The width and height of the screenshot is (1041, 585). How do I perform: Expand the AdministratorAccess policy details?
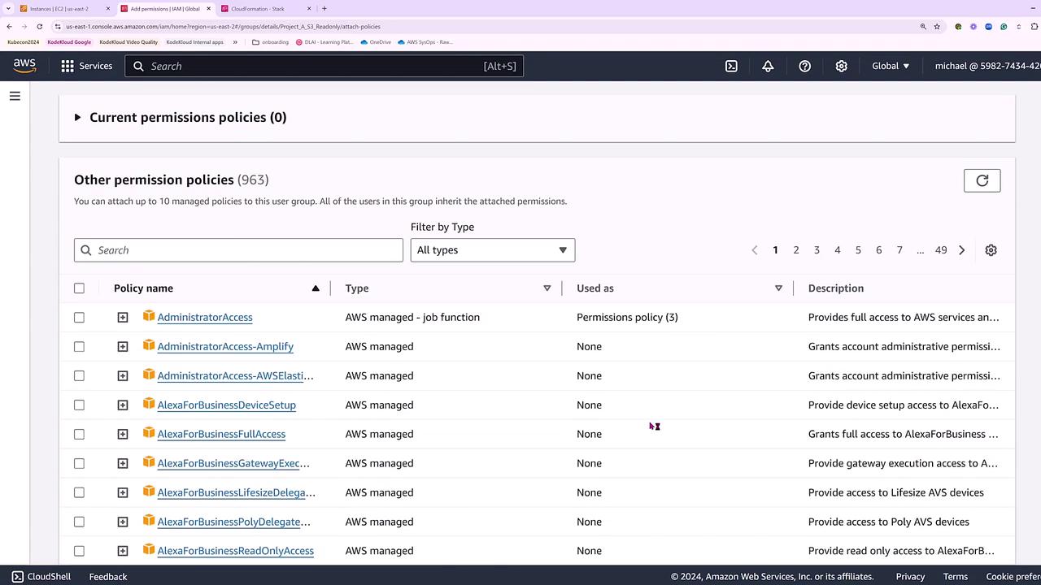coord(123,318)
